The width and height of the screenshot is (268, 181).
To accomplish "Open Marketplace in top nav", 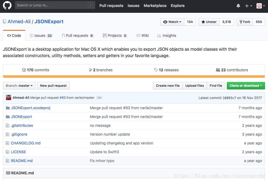I will tap(155, 6).
